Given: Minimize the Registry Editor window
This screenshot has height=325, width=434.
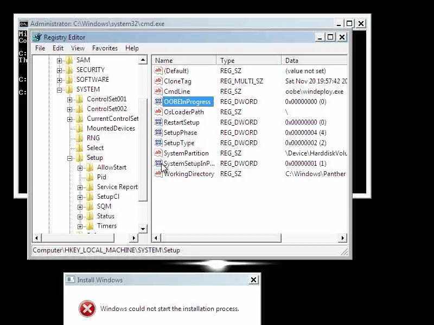Looking at the screenshot, I should click(x=320, y=37).
